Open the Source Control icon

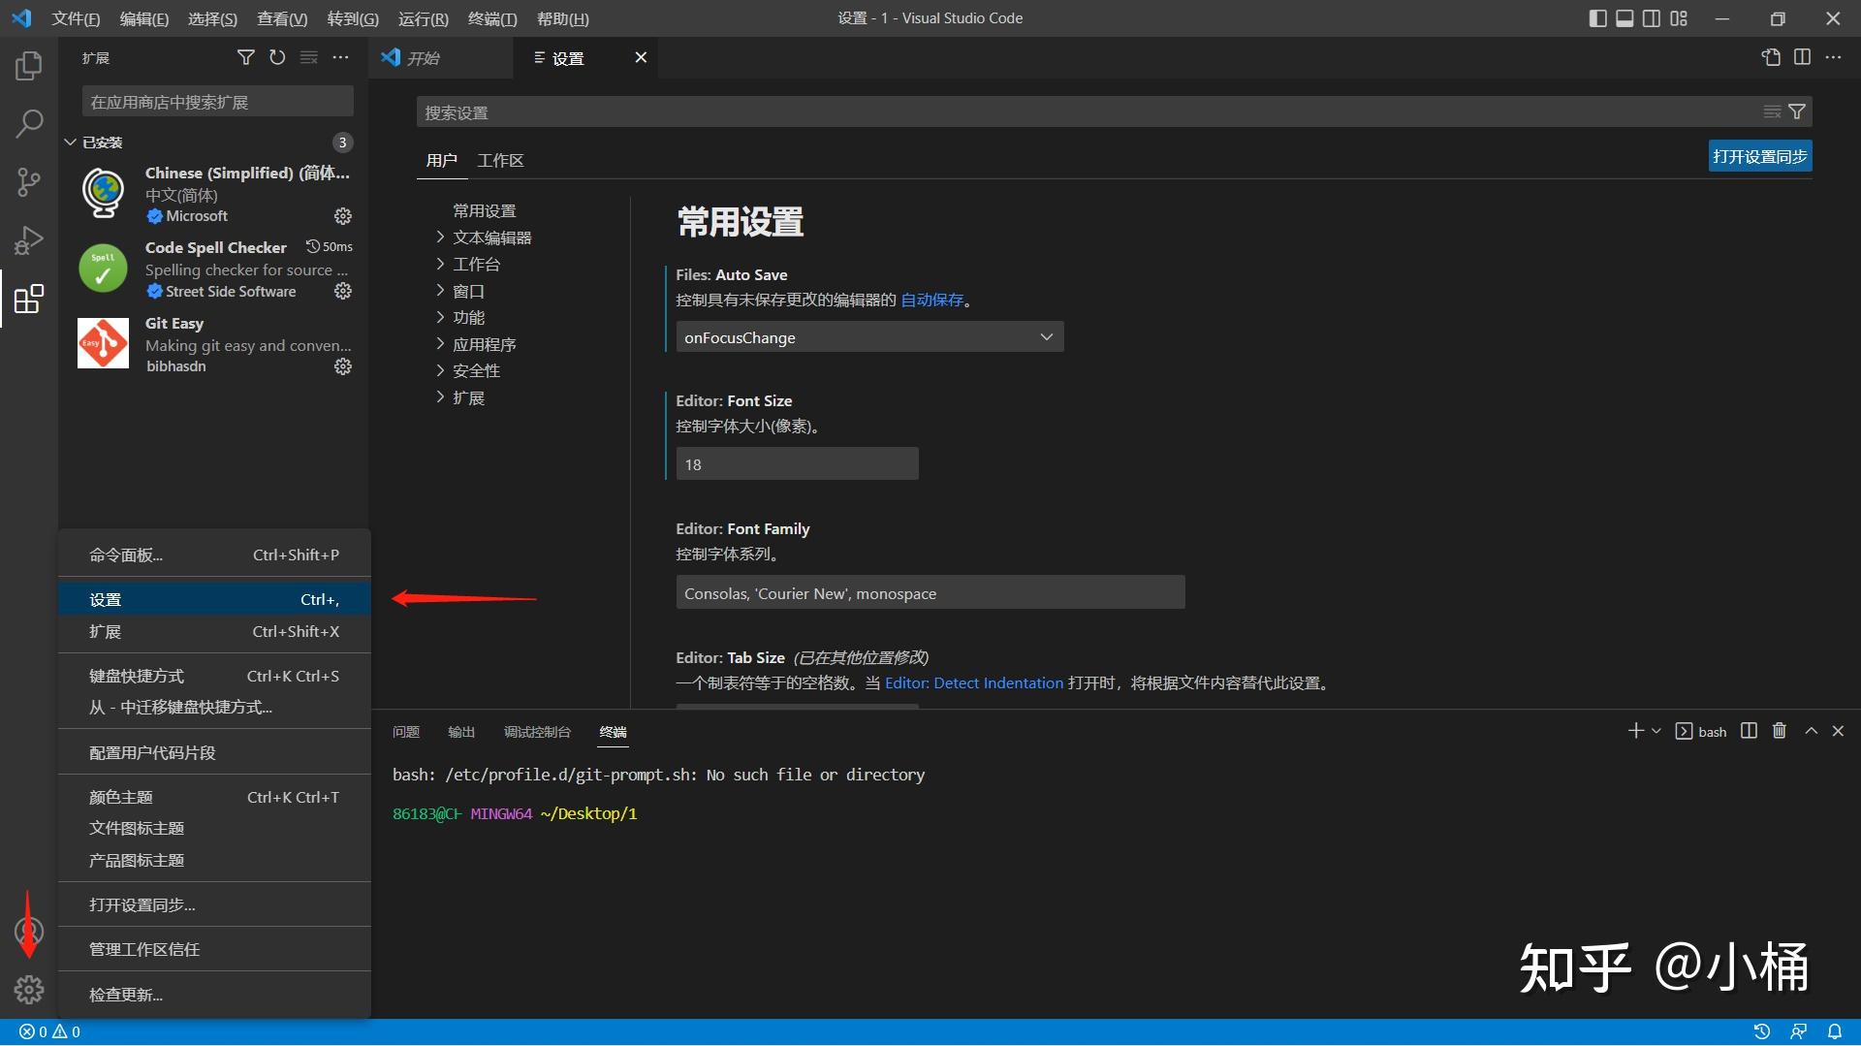click(x=28, y=181)
